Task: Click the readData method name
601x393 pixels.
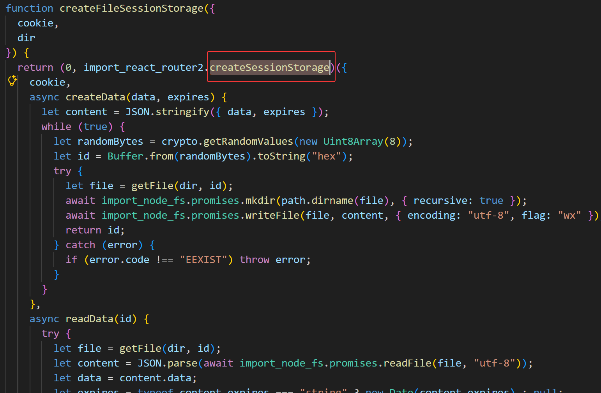Action: (89, 319)
